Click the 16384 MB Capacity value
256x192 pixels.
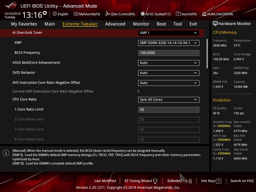[241, 87]
